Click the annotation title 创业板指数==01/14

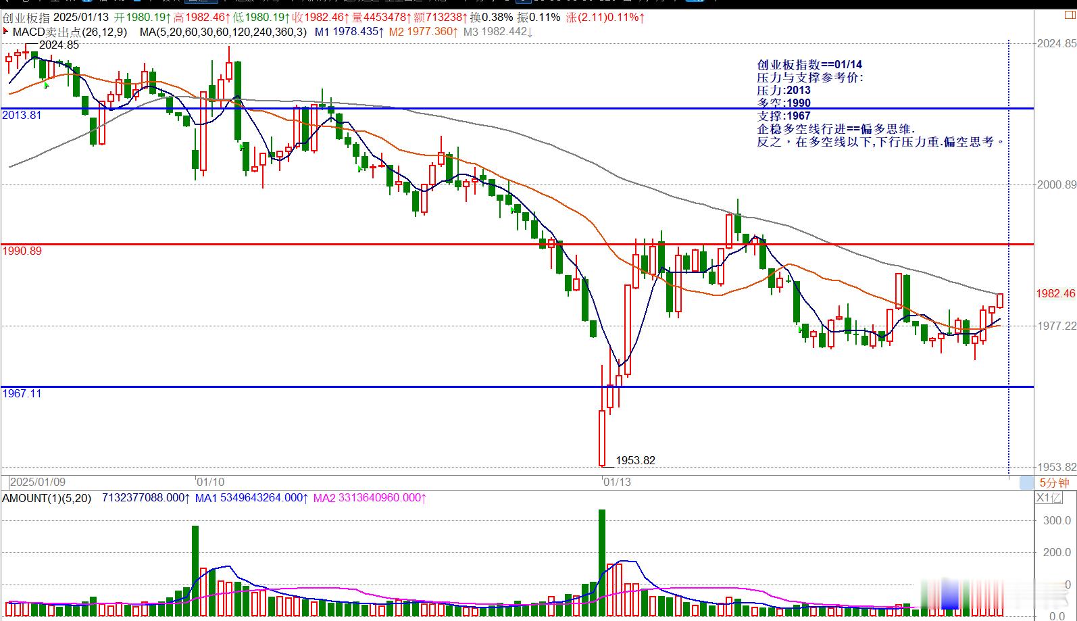click(x=809, y=65)
